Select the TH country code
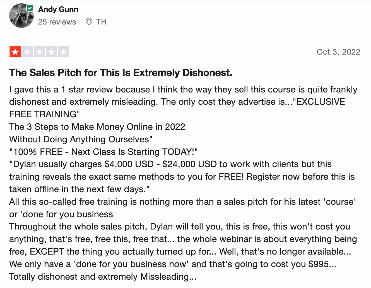Viewport: 371px width, 288px height. pyautogui.click(x=101, y=22)
